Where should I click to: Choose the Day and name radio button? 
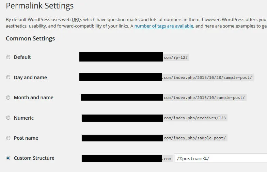8,78
